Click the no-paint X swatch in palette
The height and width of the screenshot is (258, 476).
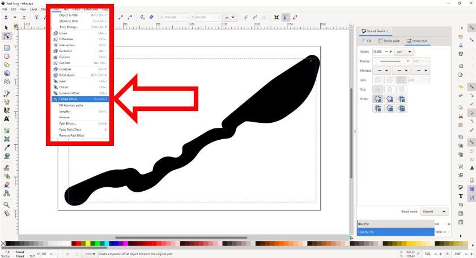3,243
